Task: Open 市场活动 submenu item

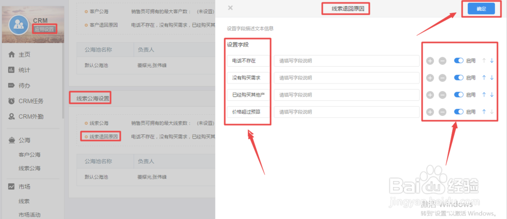Action: tap(29, 215)
